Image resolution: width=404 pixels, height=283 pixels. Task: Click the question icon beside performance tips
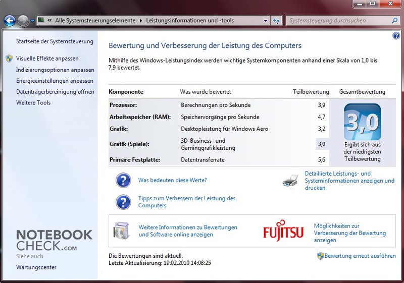click(123, 202)
